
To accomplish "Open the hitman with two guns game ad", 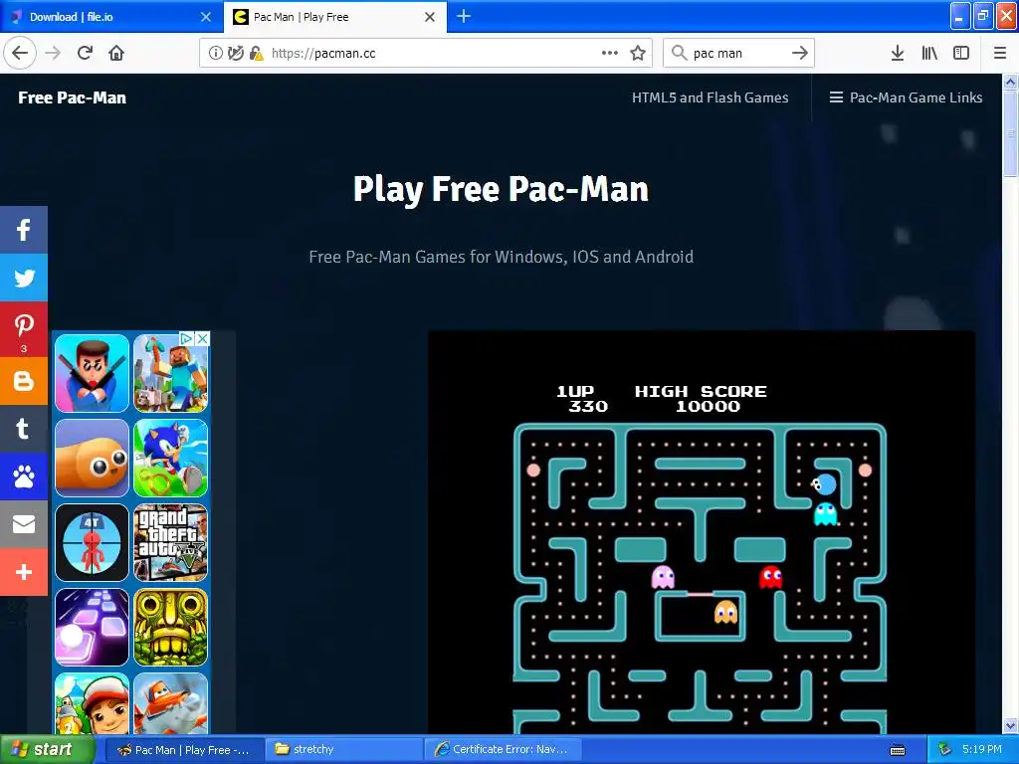I will [92, 373].
